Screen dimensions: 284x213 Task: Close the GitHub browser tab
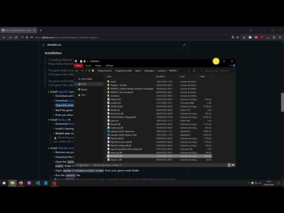click(x=35, y=31)
